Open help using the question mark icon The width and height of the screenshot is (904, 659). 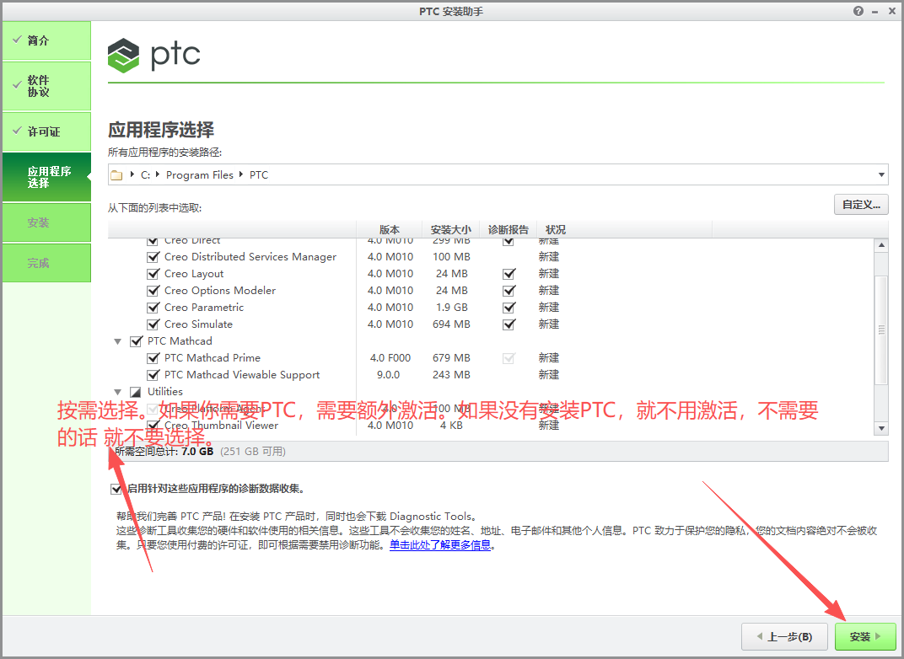(858, 11)
